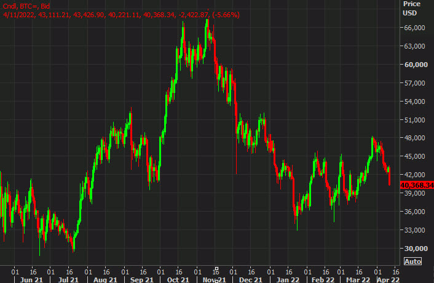Click the 66,000 price axis label

point(415,28)
